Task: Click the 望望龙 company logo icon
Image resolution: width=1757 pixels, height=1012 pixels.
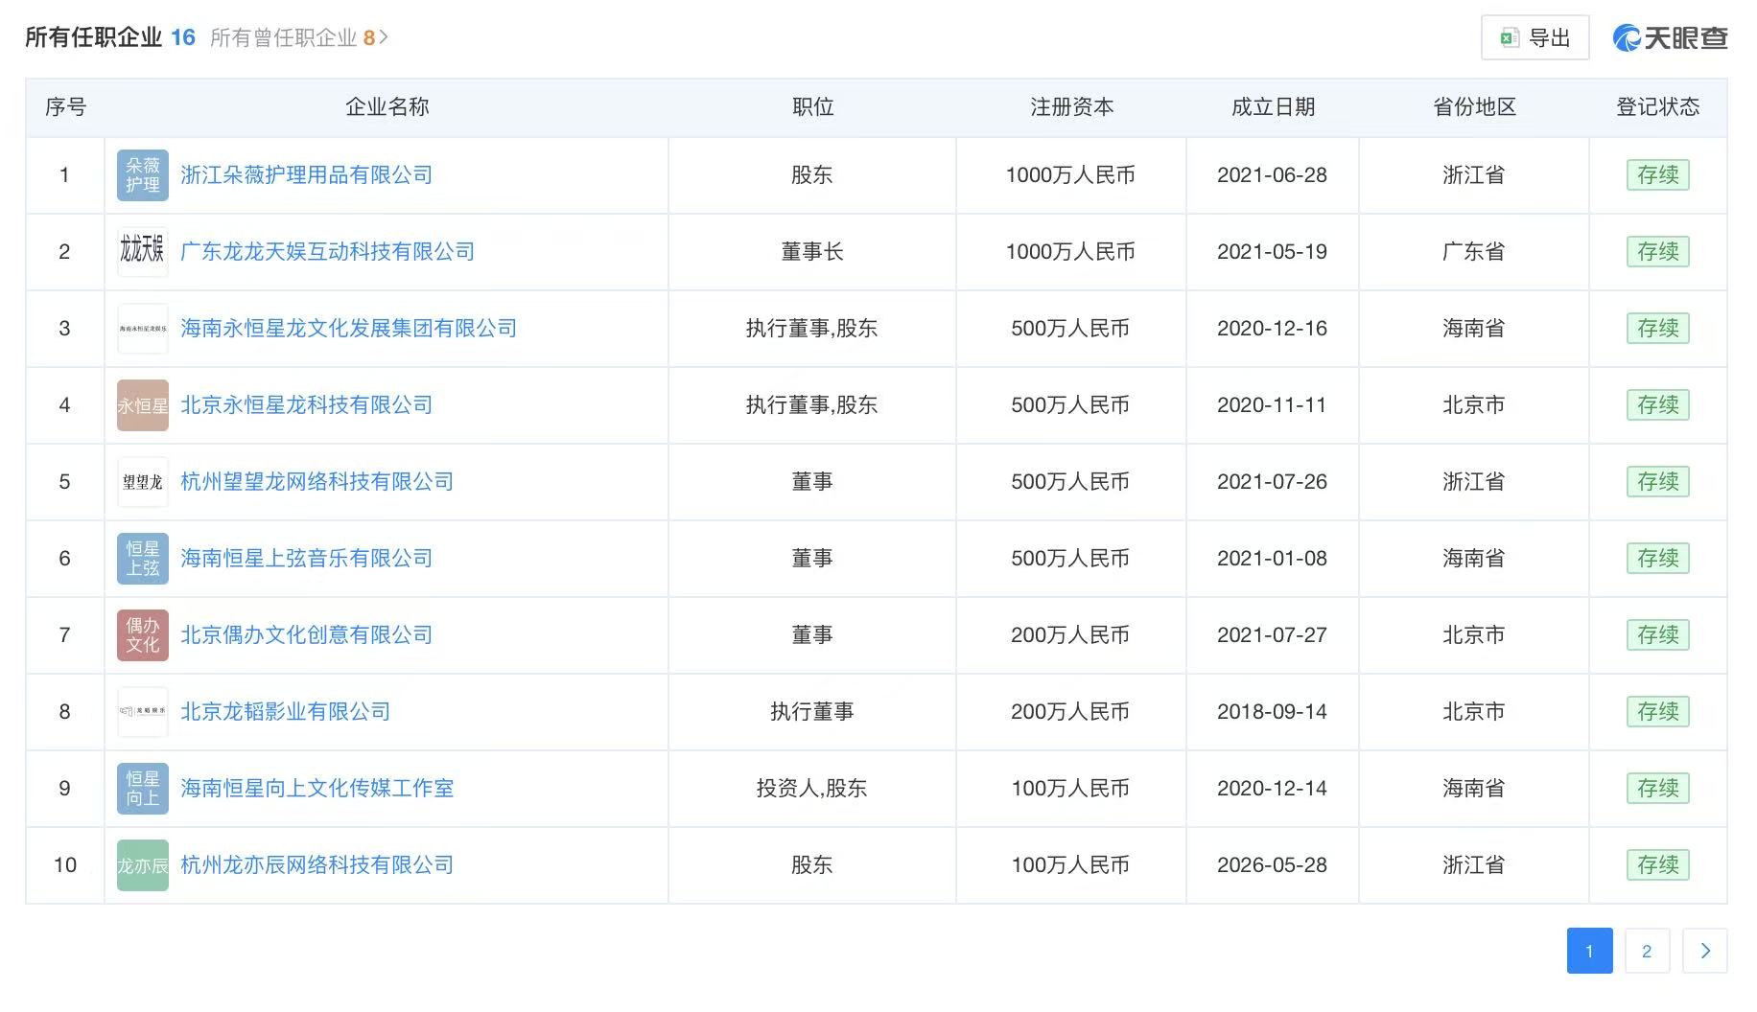Action: click(142, 482)
